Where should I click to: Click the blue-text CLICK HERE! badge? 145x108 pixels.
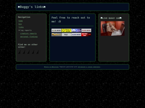coord(76,35)
